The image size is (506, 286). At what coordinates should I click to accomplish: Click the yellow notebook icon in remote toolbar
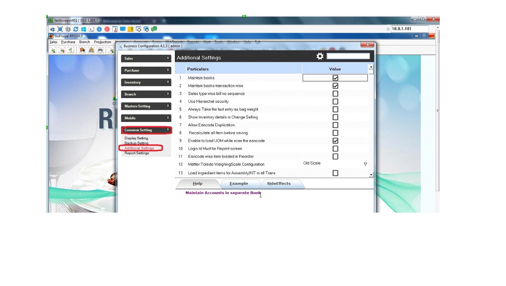coord(131,29)
